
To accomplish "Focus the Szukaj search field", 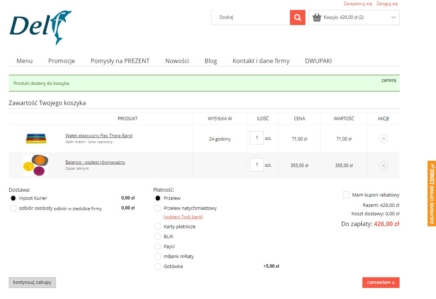I will coord(250,17).
